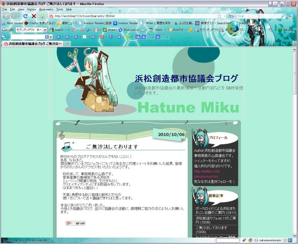This screenshot has height=244, width=298.
Task: Click the AutoFill button
Action: click(x=176, y=30)
